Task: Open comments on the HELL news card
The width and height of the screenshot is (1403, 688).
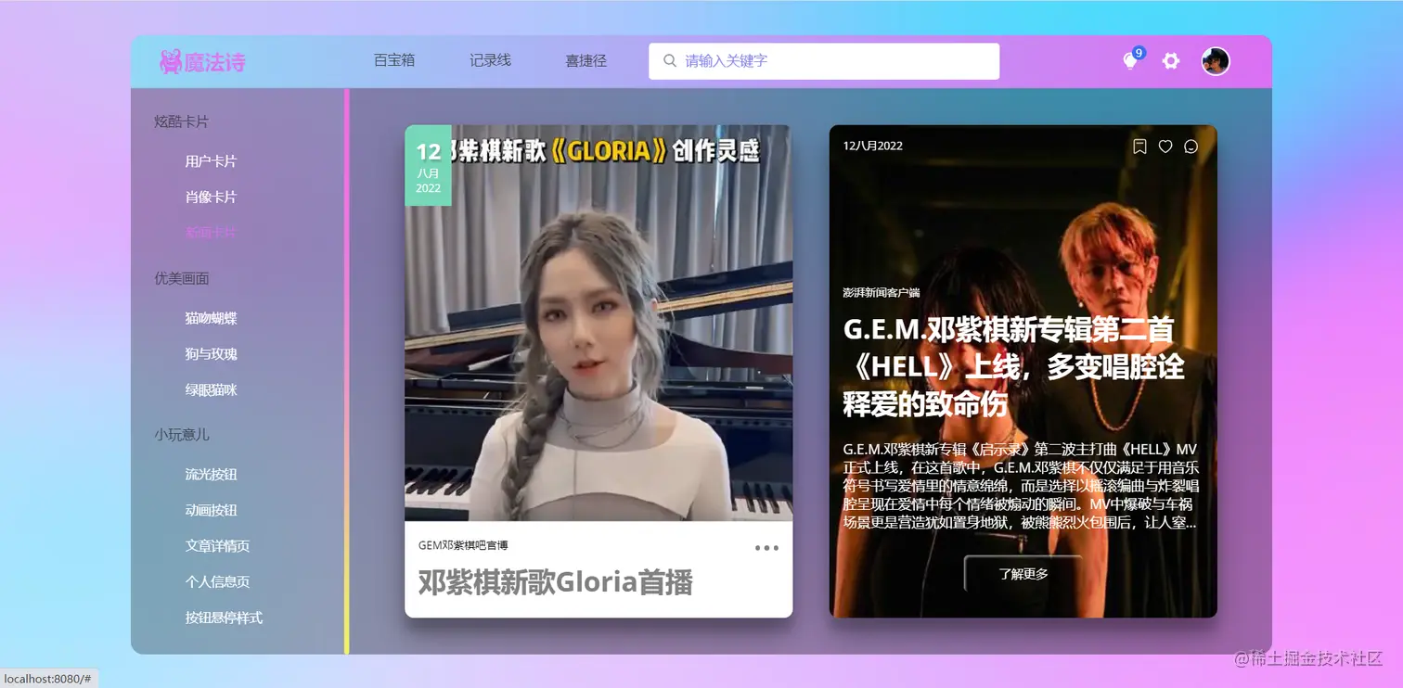Action: coord(1191,147)
